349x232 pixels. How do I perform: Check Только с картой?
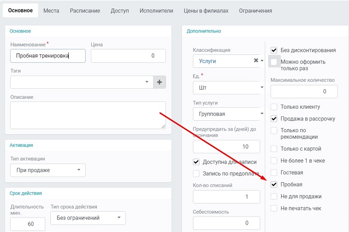(274, 149)
